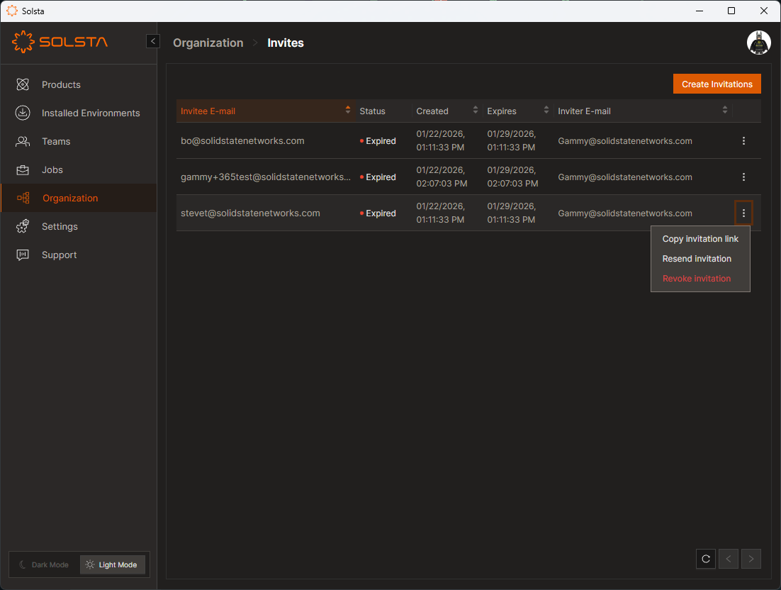The image size is (781, 590).
Task: Sort by Created column
Action: coord(447,111)
